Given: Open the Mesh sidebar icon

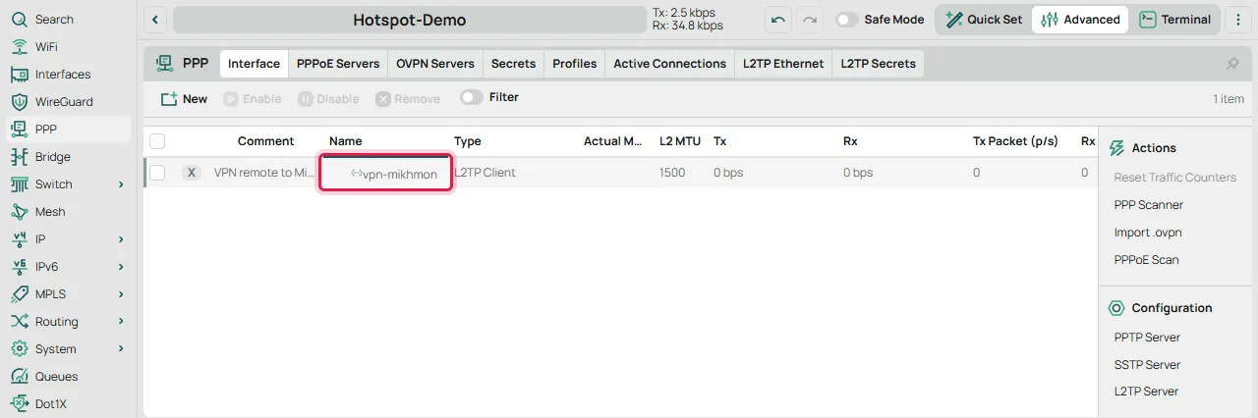Looking at the screenshot, I should click(x=20, y=212).
